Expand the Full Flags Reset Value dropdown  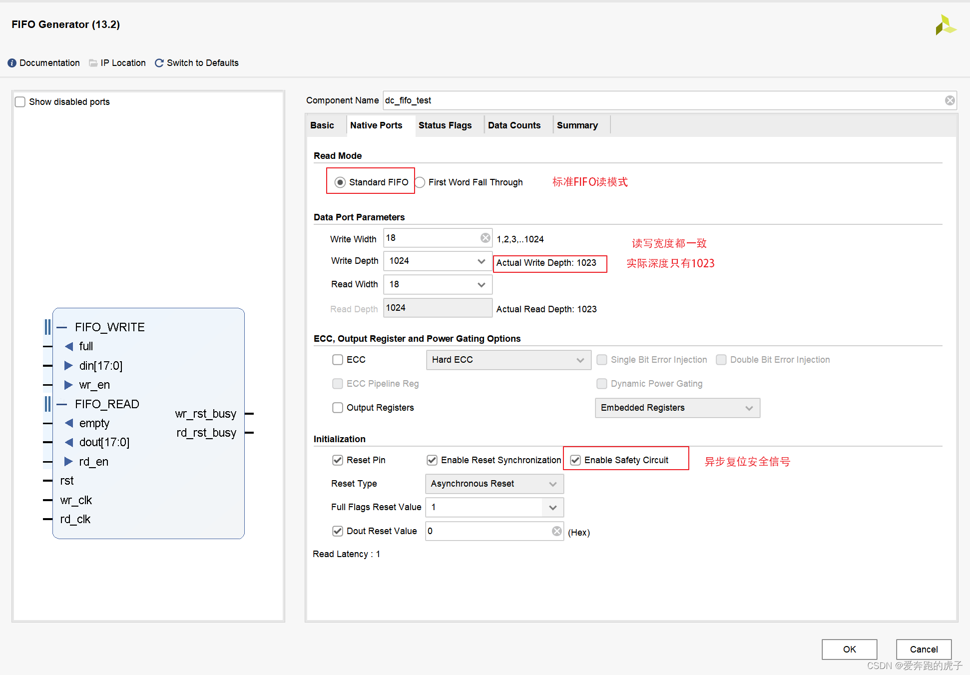(x=552, y=507)
